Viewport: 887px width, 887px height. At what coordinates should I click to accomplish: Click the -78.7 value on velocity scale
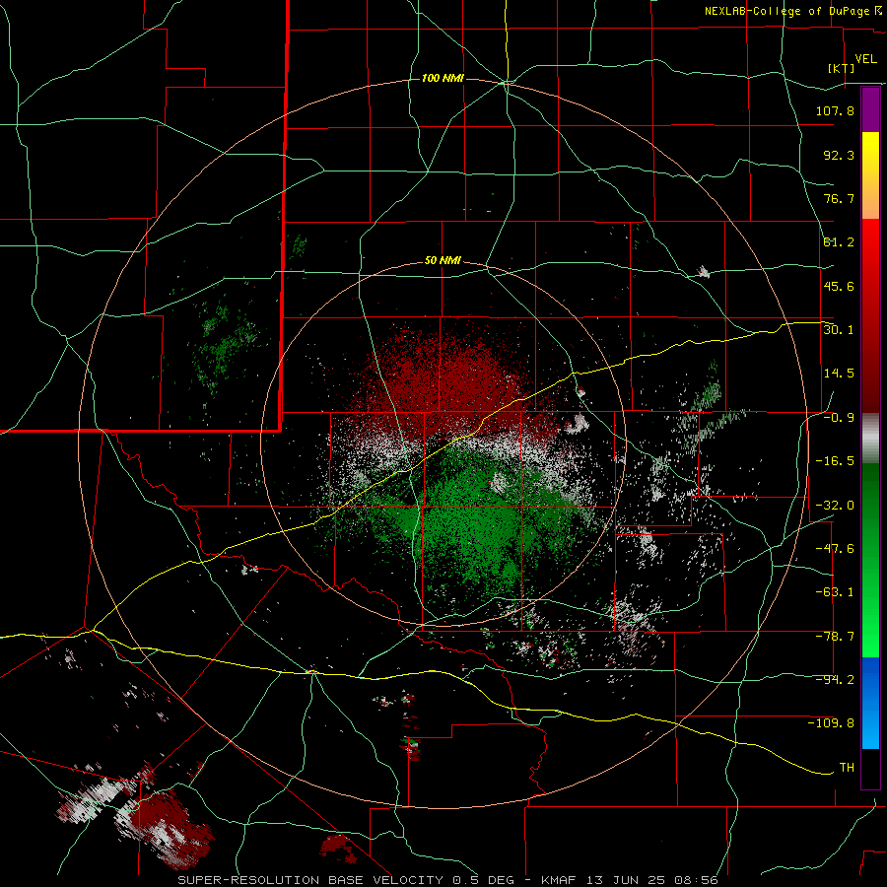point(835,637)
